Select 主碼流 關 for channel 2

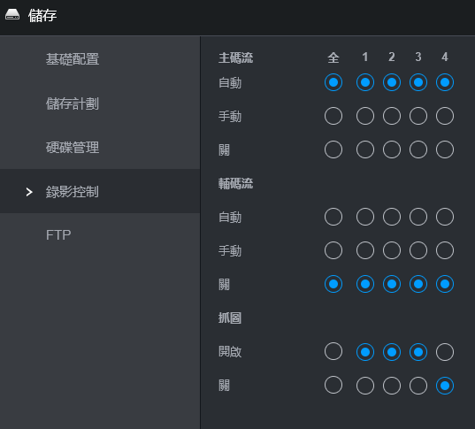click(392, 149)
